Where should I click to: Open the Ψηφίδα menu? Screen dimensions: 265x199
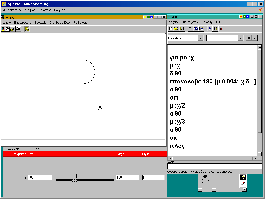tap(30, 10)
